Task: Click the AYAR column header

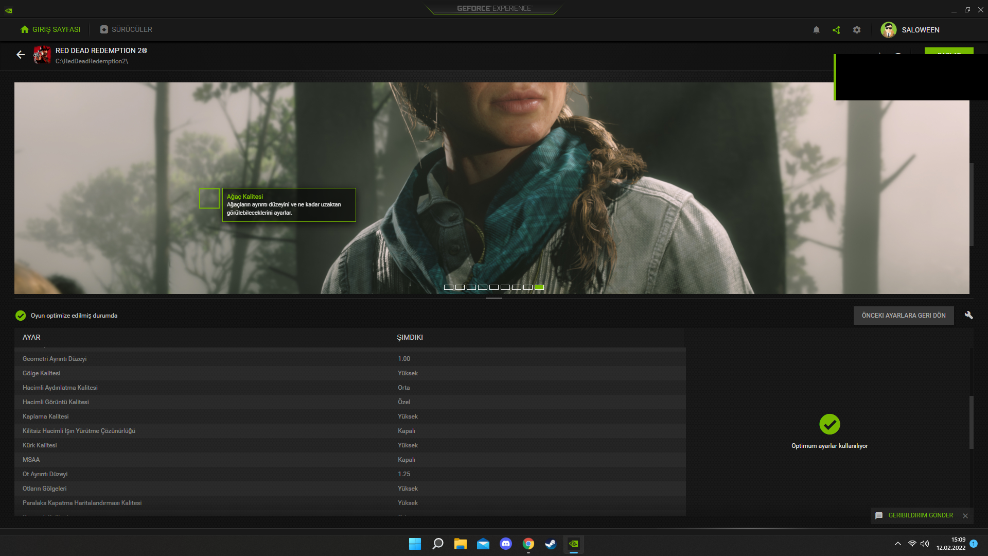Action: (x=31, y=337)
